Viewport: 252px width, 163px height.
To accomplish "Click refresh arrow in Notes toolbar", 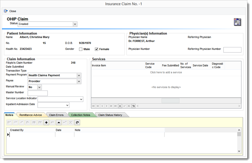I will tap(77, 122).
